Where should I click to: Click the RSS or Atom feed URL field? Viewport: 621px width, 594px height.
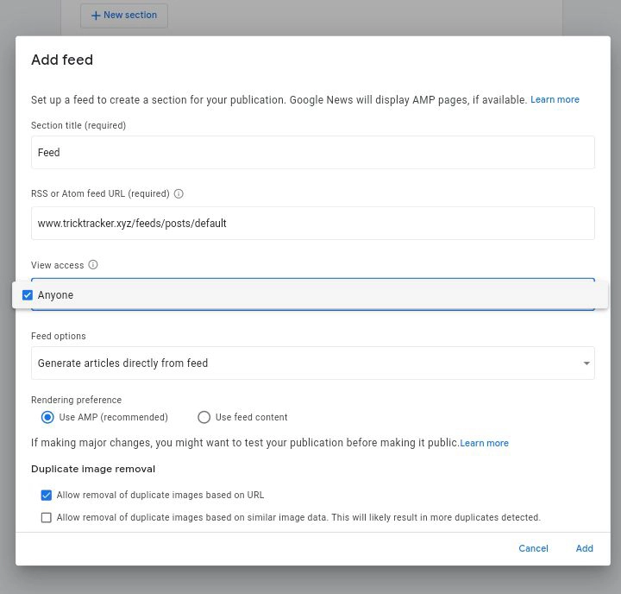point(312,223)
